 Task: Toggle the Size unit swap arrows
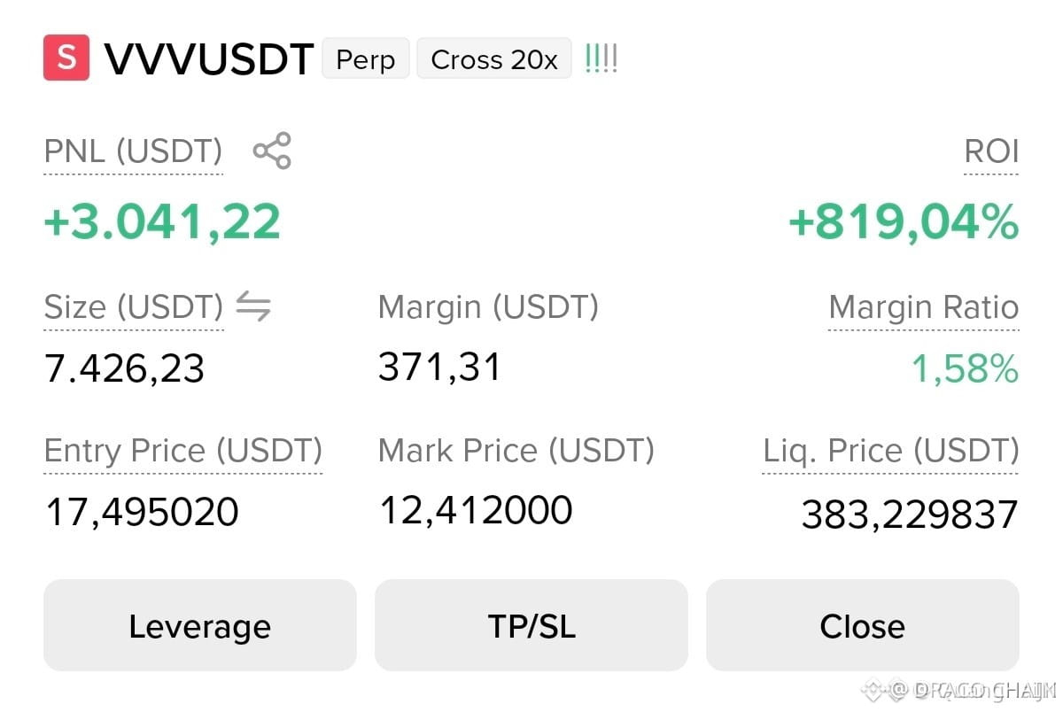(x=253, y=307)
